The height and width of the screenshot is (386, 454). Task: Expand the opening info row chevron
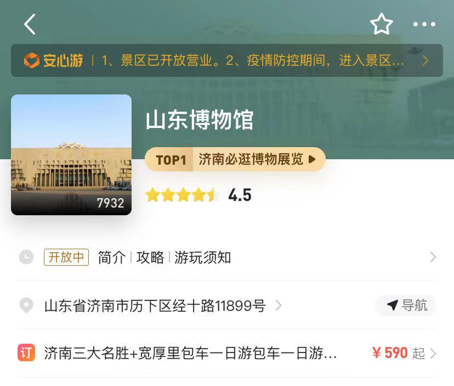coord(433,257)
